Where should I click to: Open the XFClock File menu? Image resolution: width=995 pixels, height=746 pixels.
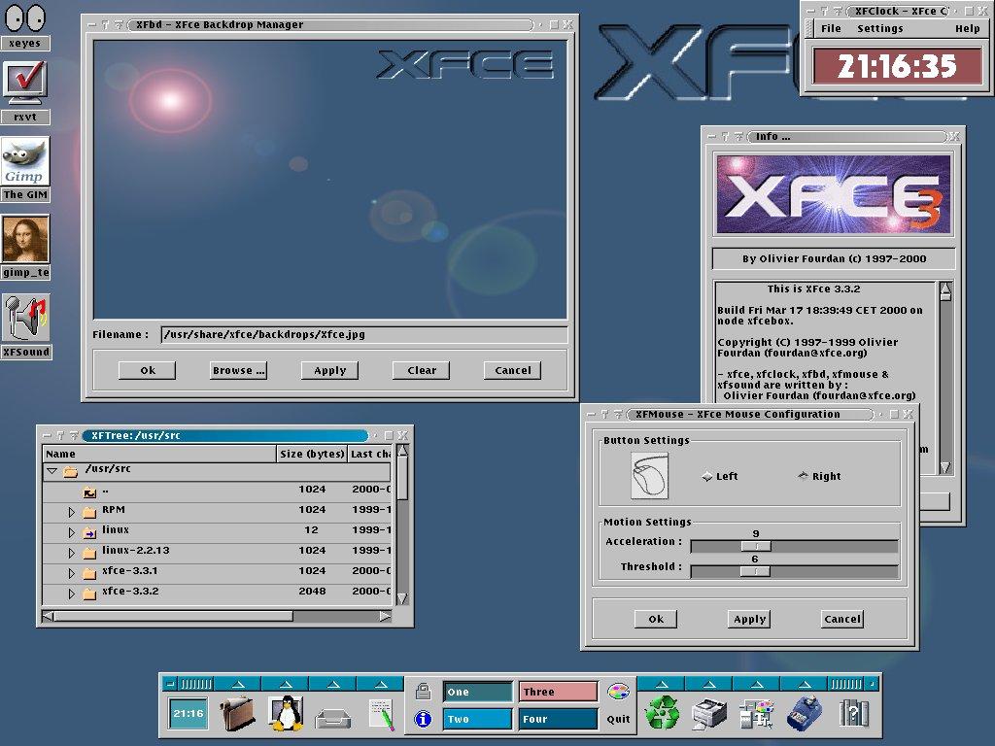point(831,28)
